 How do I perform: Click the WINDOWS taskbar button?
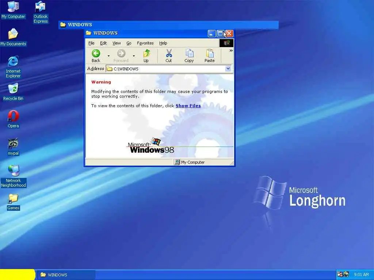coord(66,275)
